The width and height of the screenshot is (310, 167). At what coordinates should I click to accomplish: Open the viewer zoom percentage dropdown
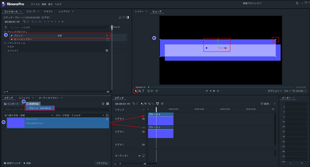(299, 91)
